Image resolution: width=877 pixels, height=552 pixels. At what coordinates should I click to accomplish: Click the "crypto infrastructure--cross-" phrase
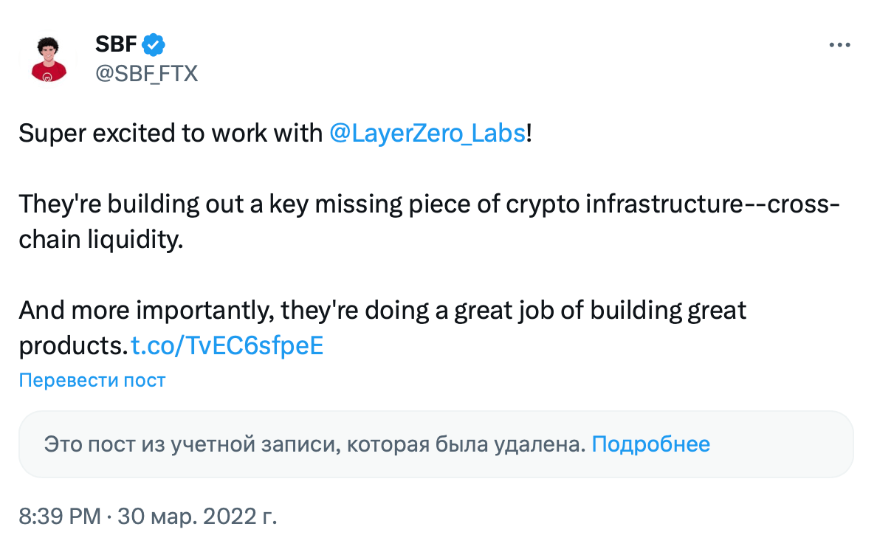(672, 204)
